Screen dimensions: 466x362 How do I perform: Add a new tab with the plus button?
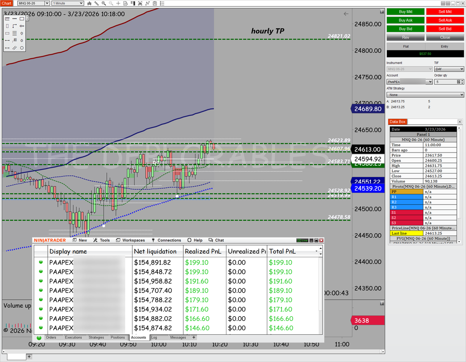coord(194,338)
